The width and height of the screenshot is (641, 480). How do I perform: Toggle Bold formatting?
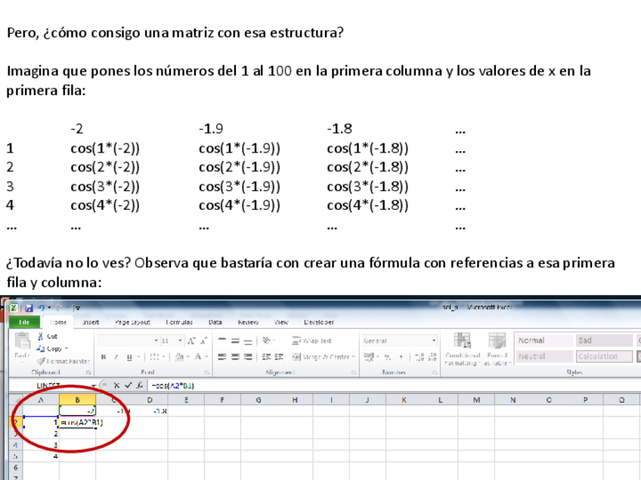point(104,357)
